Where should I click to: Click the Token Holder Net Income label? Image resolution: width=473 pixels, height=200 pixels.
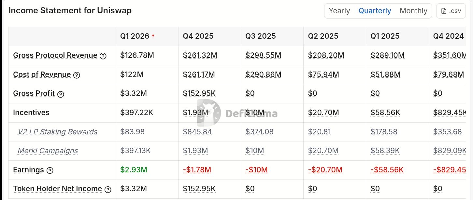tap(57, 189)
